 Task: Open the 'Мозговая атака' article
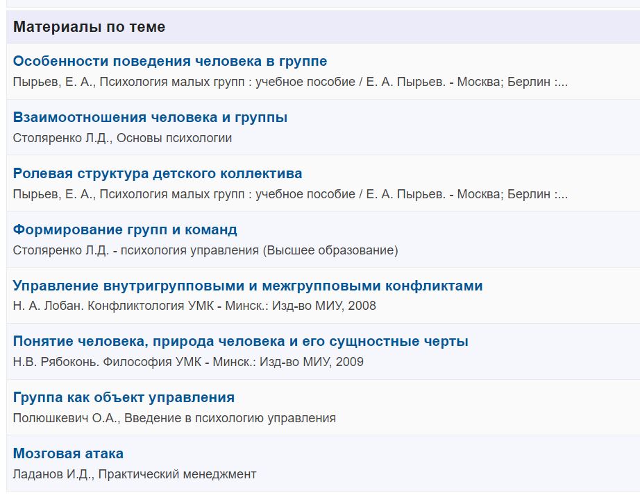pyautogui.click(x=68, y=454)
